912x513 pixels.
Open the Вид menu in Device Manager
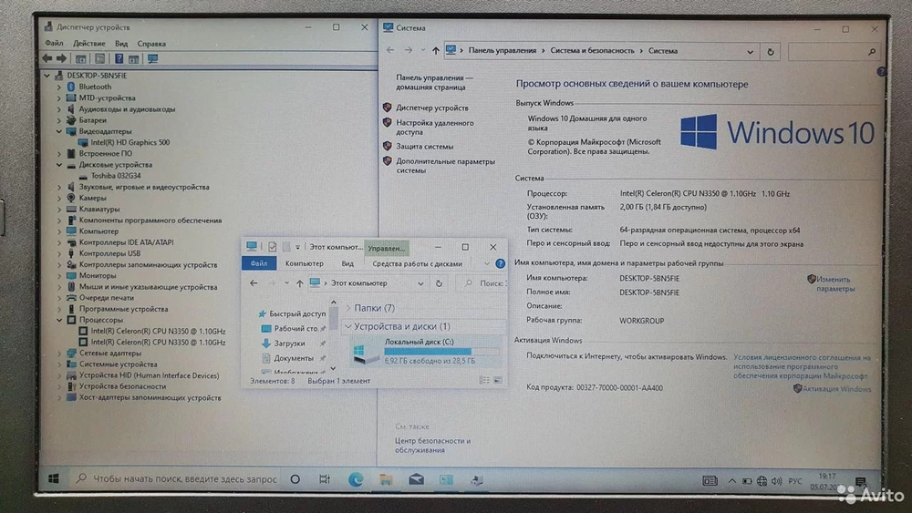(121, 44)
